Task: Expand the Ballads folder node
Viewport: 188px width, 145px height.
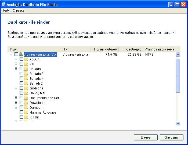Action: 16,69
